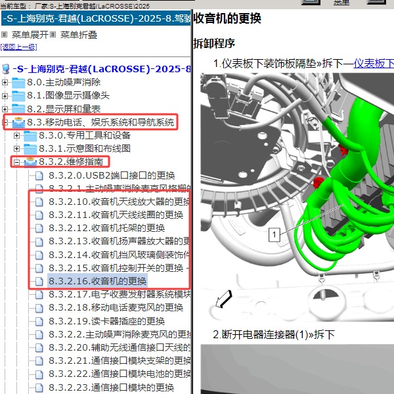394x394 pixels.
Task: Open 8.3.2.17.电子收费发射器系统模块 entry
Action: pyautogui.click(x=120, y=294)
